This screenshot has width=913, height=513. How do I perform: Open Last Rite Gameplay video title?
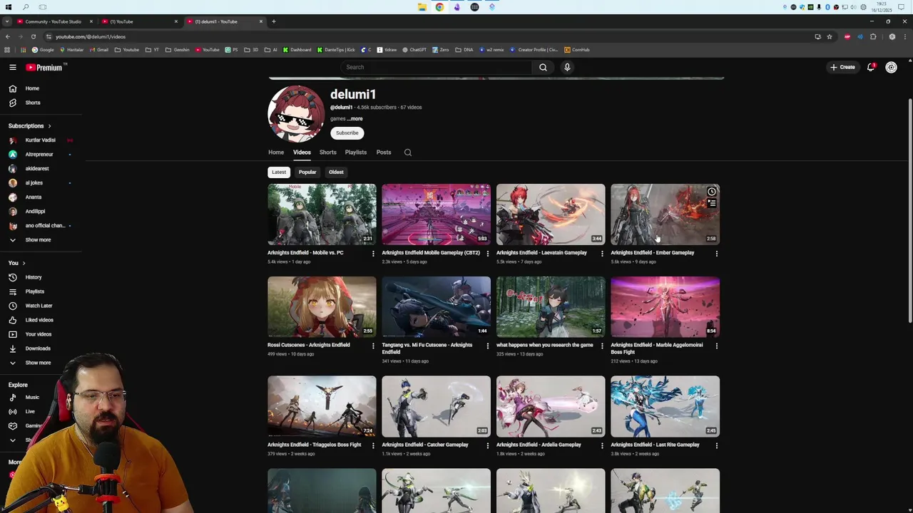pyautogui.click(x=655, y=445)
